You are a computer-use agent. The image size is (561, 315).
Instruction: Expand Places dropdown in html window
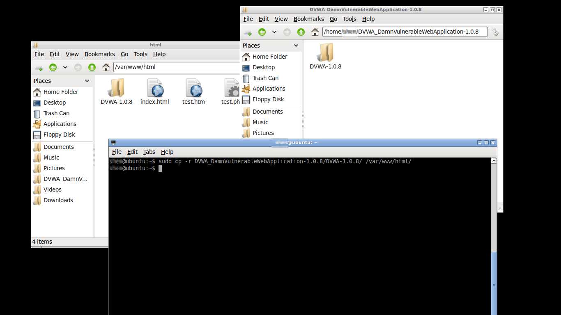87,81
